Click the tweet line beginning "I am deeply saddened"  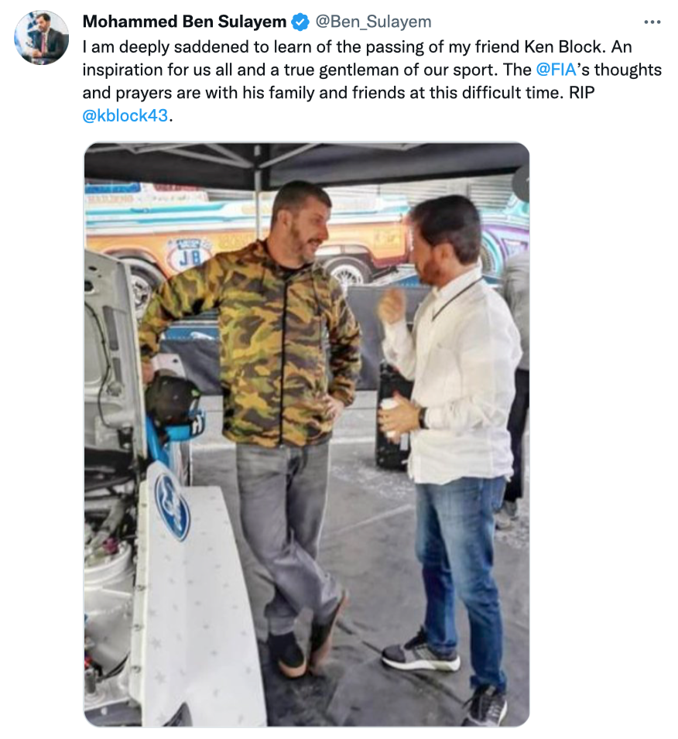(x=357, y=46)
